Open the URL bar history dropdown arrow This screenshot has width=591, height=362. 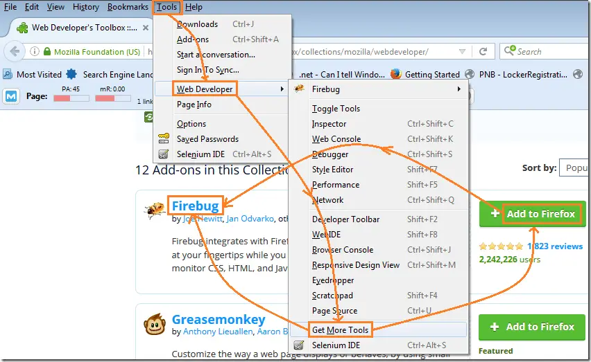462,51
